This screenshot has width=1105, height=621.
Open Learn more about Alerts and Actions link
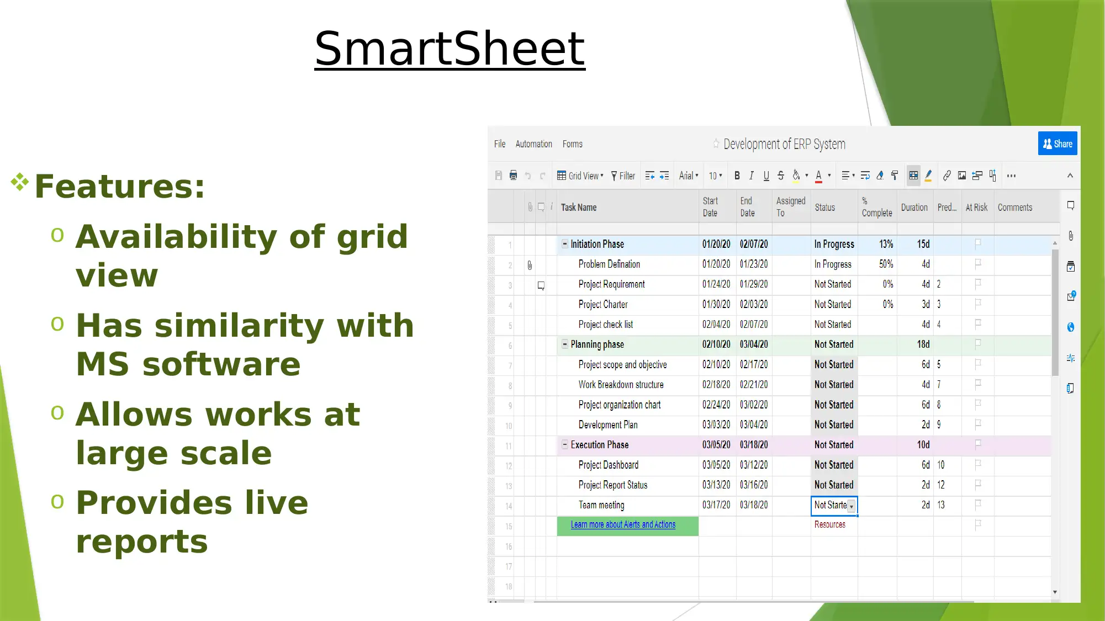point(623,524)
